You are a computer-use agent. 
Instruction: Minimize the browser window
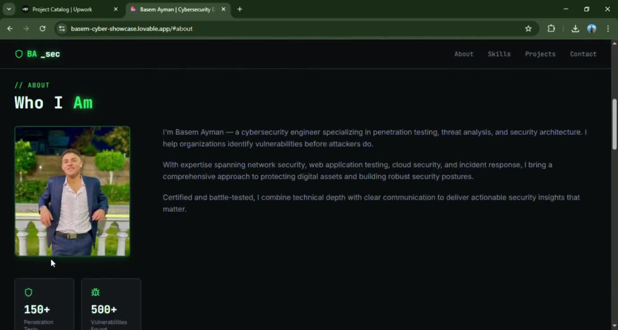[565, 9]
